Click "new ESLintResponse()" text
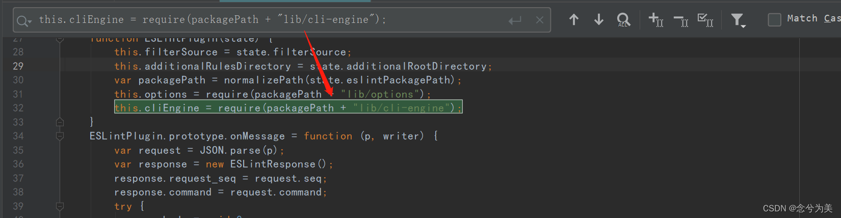The image size is (841, 218). [x=266, y=164]
